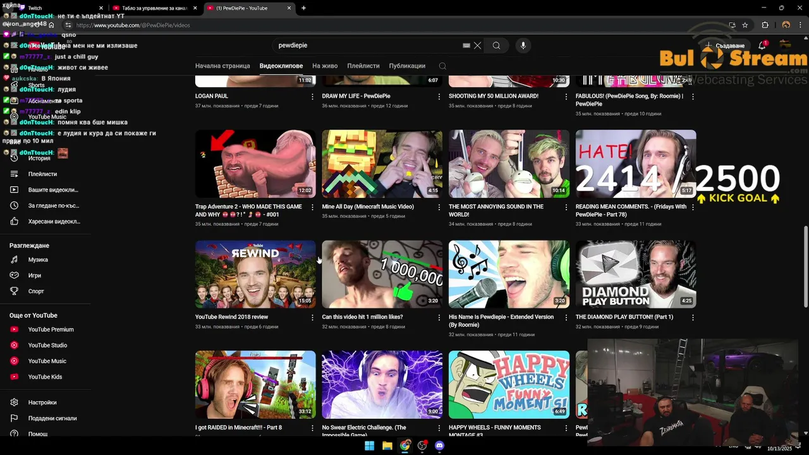Open THE DIAMOND PLAY BUTTON!! (Part 1) title
The image size is (809, 455).
pos(624,317)
